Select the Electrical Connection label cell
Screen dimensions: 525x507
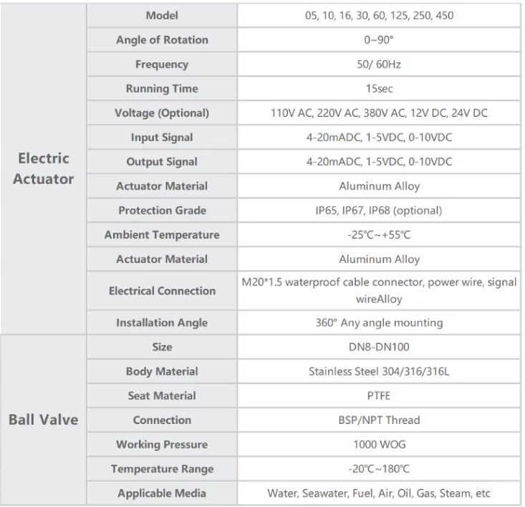162,291
